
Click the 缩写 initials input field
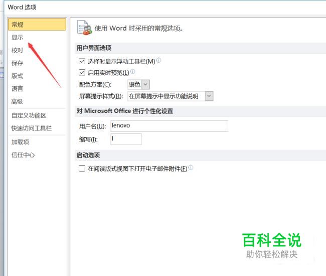[126, 139]
